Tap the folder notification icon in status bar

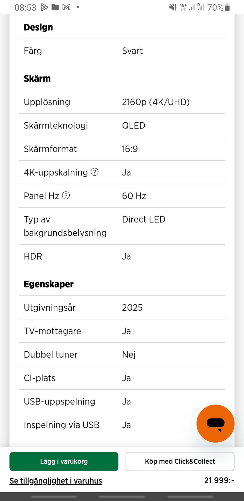click(55, 7)
